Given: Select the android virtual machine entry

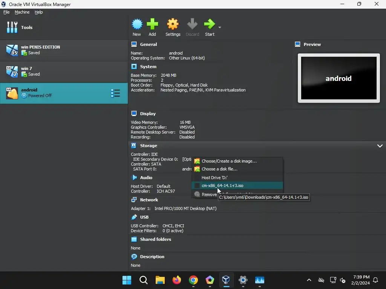Looking at the screenshot, I should point(64,93).
